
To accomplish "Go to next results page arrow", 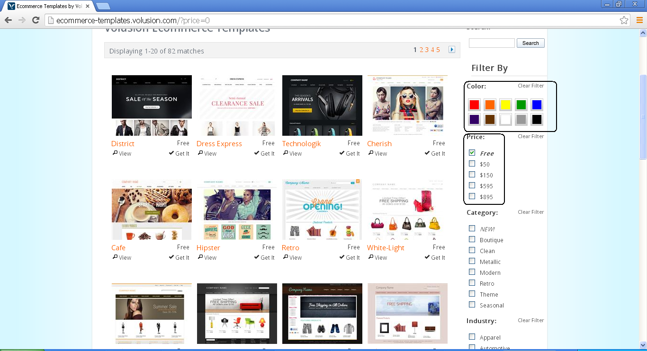I will point(452,50).
